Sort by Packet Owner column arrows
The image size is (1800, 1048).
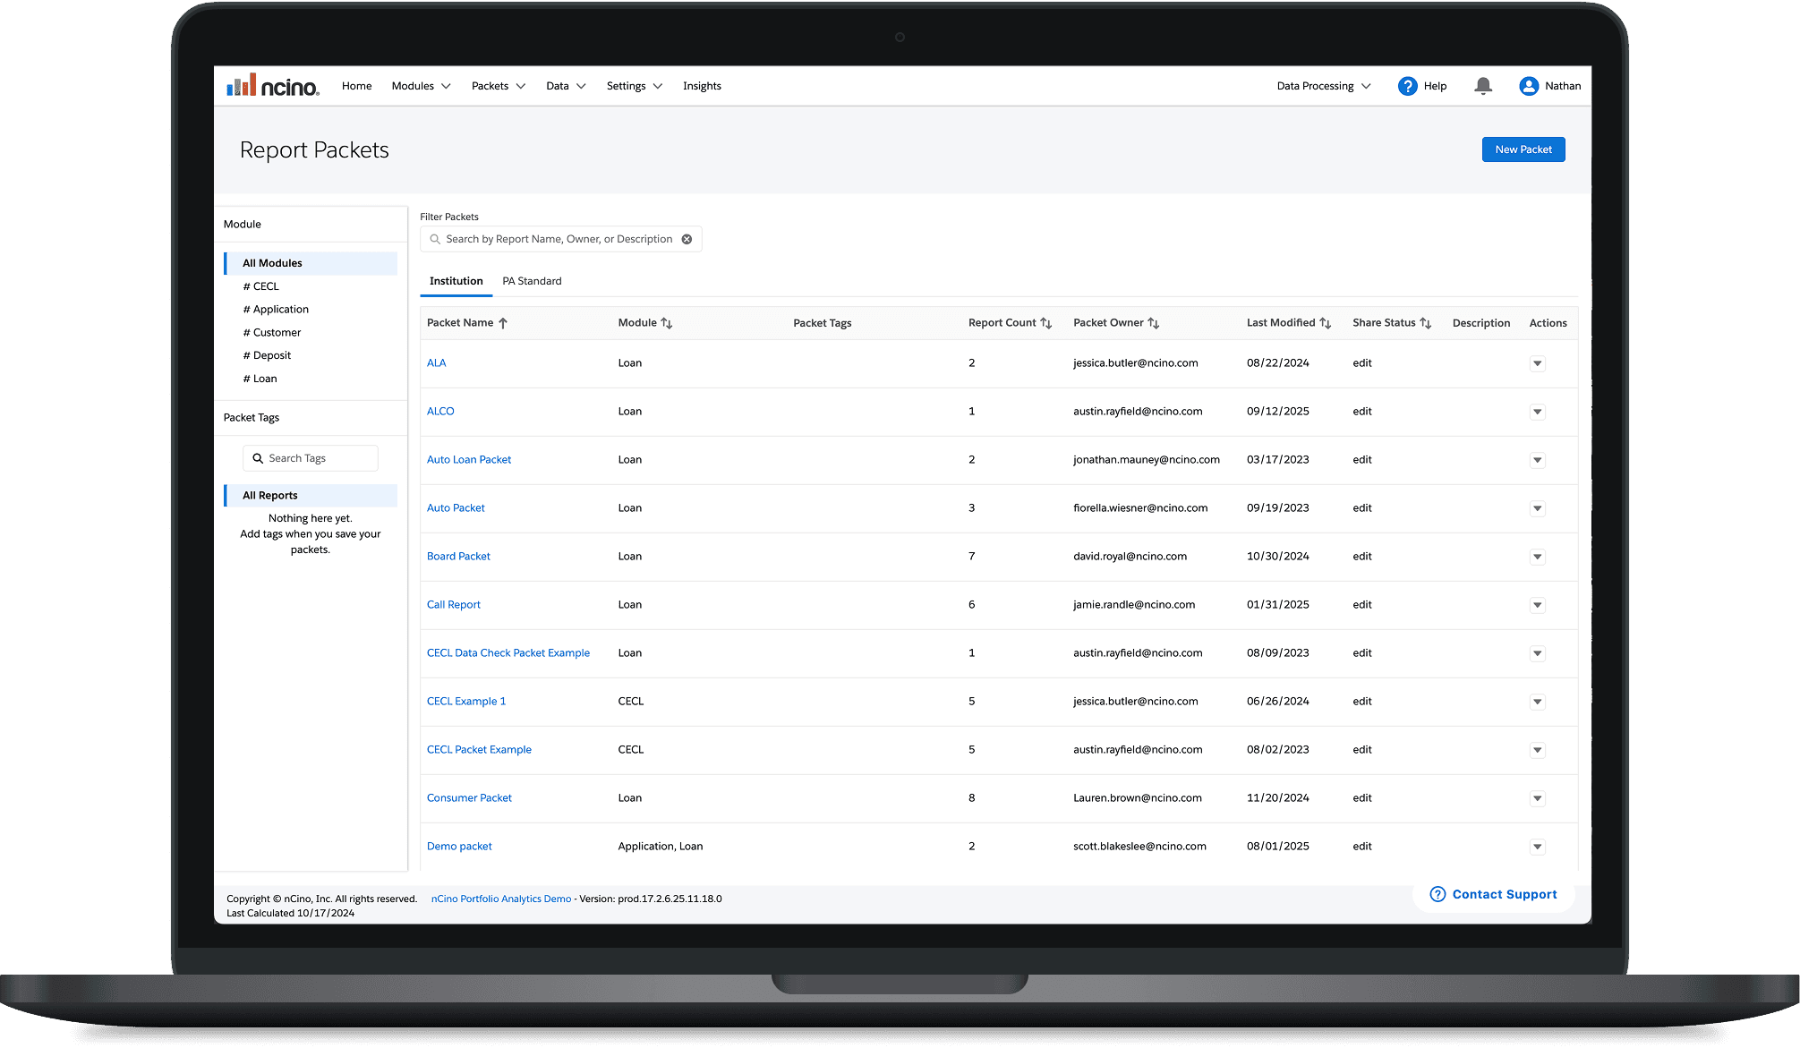click(1153, 323)
